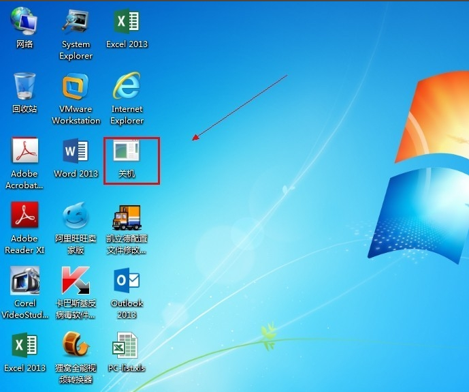Open Corel VideoStudio shortcut

click(25, 282)
